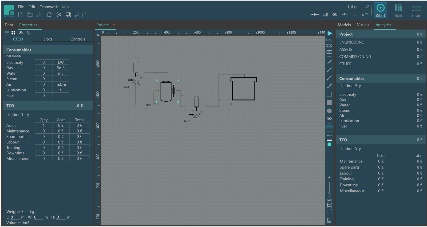The height and width of the screenshot is (227, 427).
Task: Open the line thickness options
Action: [x=329, y=140]
